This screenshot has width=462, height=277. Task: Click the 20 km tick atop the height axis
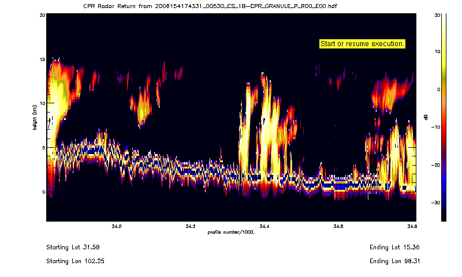41,16
